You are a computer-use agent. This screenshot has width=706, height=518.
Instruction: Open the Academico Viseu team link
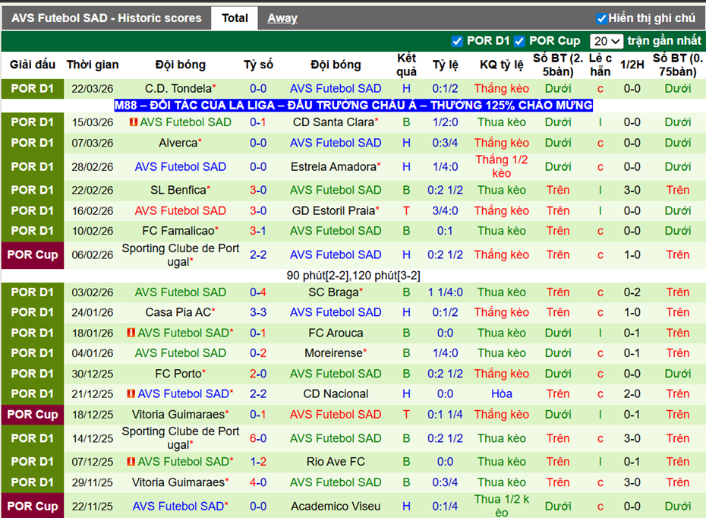tap(336, 507)
